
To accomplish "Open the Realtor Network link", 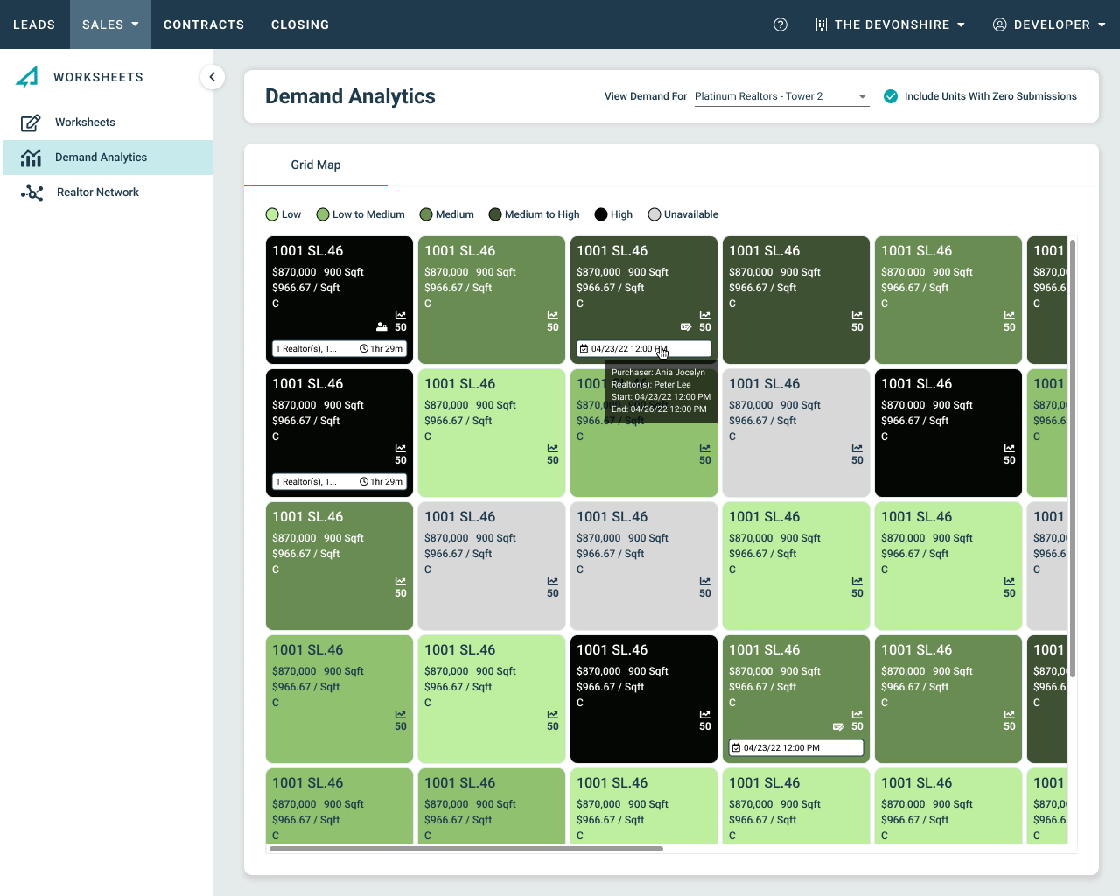I will click(97, 192).
